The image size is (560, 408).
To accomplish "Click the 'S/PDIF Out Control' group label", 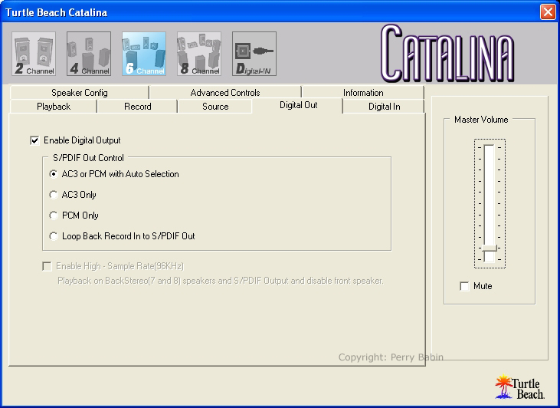I will [88, 158].
